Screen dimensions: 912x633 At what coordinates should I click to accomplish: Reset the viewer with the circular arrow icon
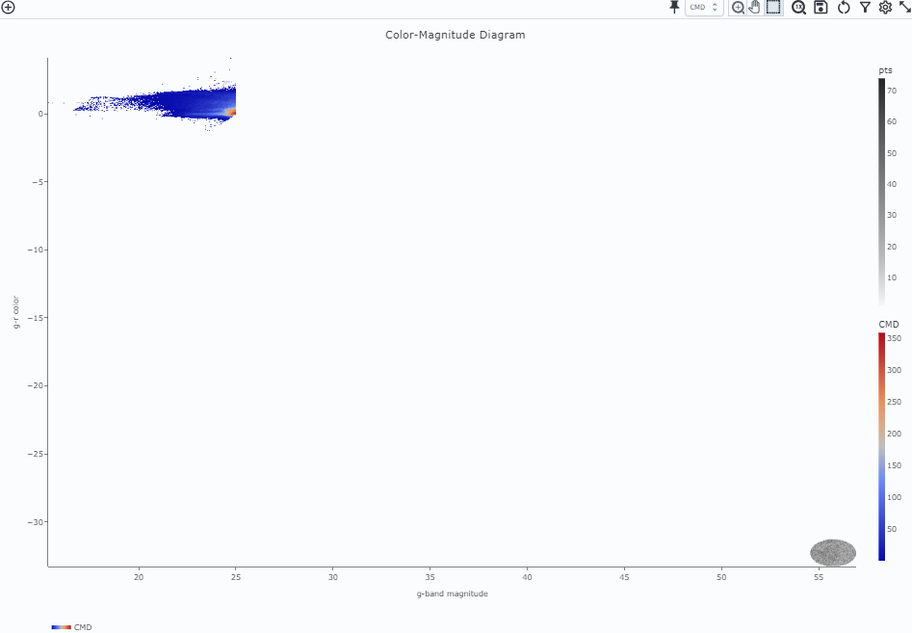843,8
